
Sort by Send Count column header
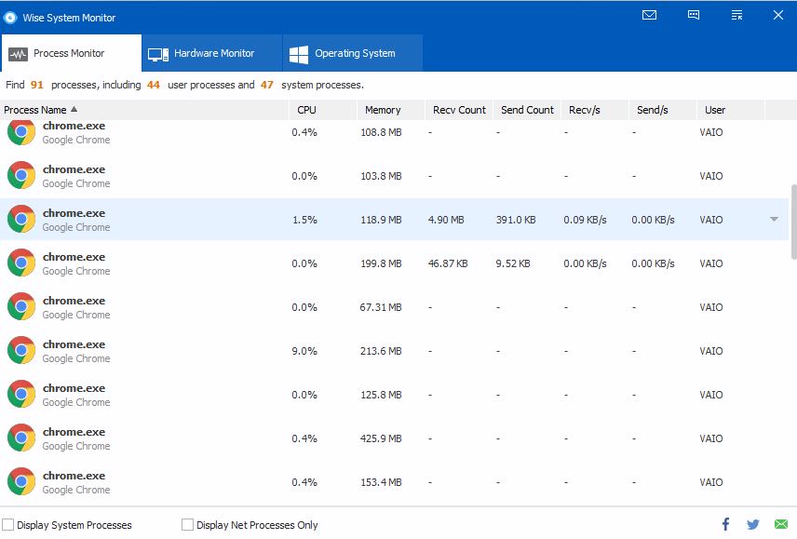point(527,110)
